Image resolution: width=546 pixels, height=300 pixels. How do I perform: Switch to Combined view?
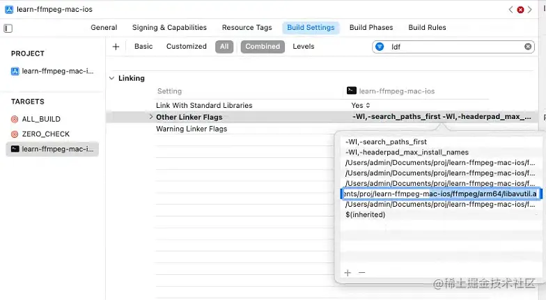[263, 47]
